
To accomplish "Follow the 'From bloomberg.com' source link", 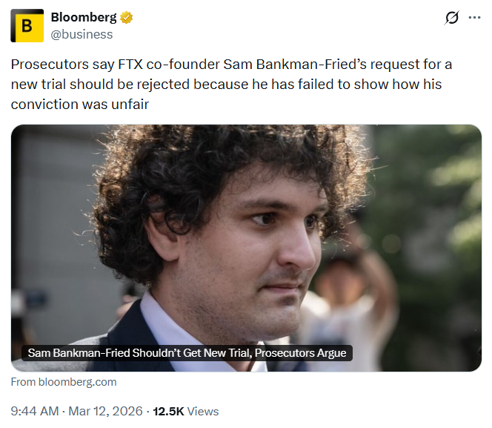I will [64, 382].
